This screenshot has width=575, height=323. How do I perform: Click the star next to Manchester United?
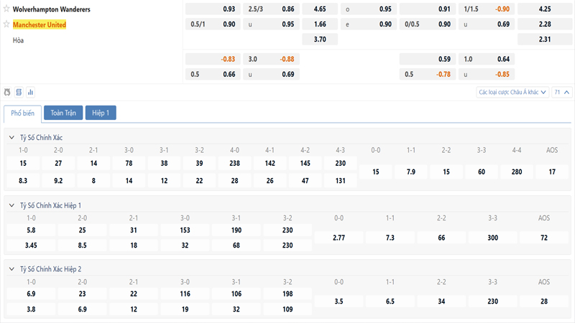tap(6, 24)
